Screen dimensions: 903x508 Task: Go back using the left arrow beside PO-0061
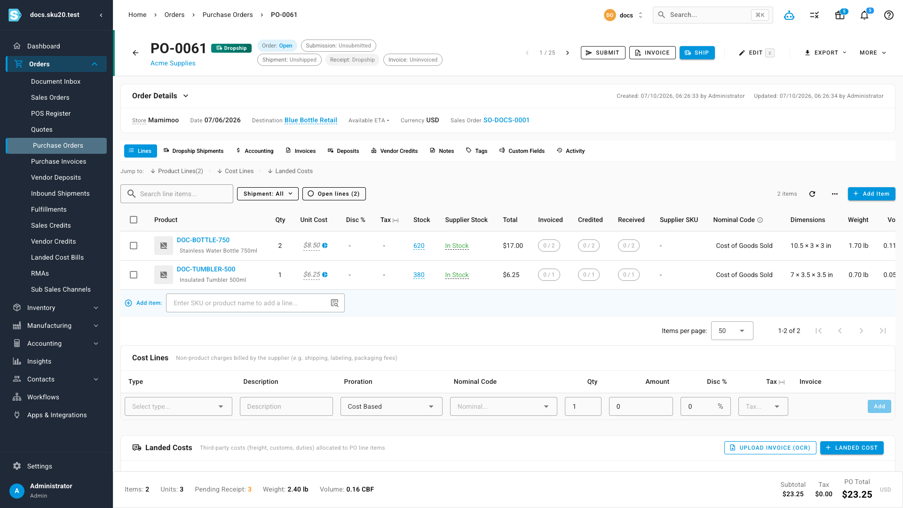coord(135,53)
